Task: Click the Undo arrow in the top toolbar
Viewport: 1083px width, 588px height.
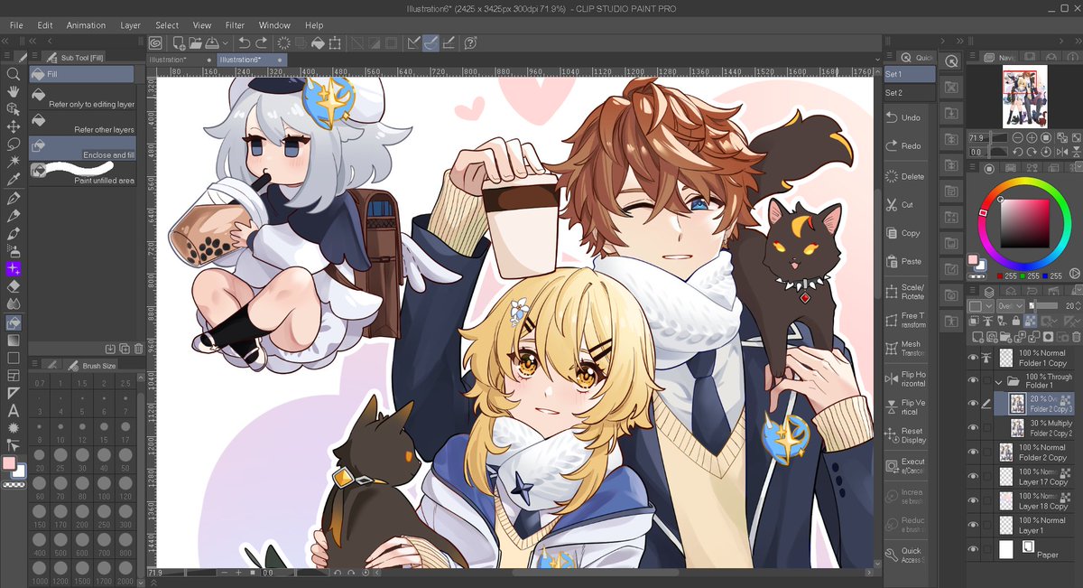Action: click(x=244, y=42)
